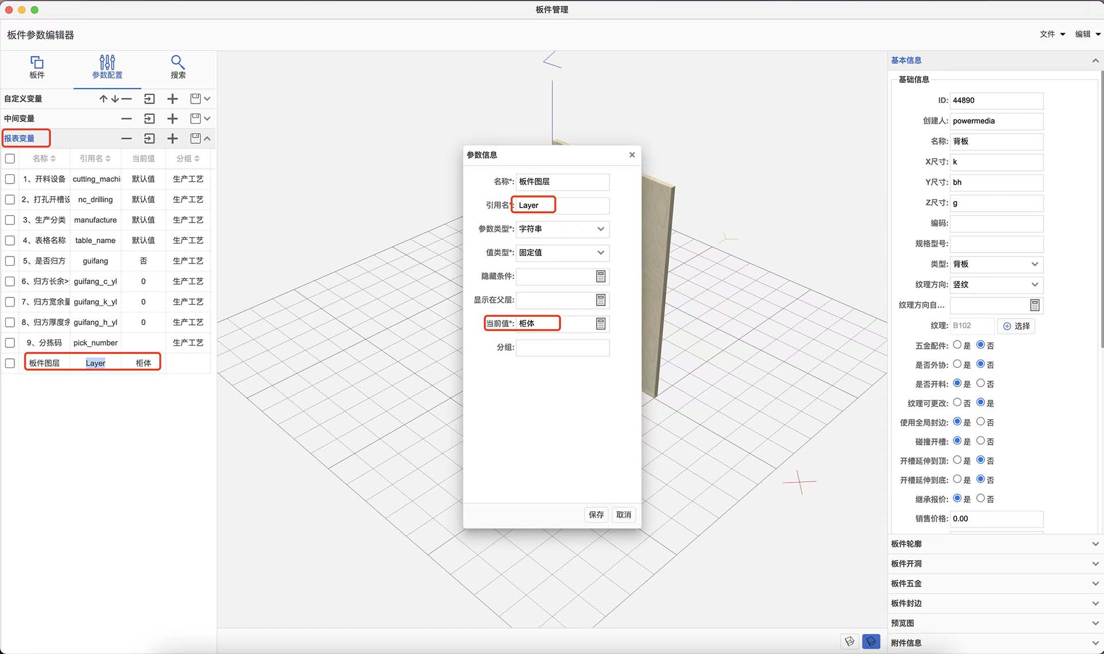Click up arrow in 自定义变量 row
This screenshot has height=654, width=1104.
click(103, 99)
